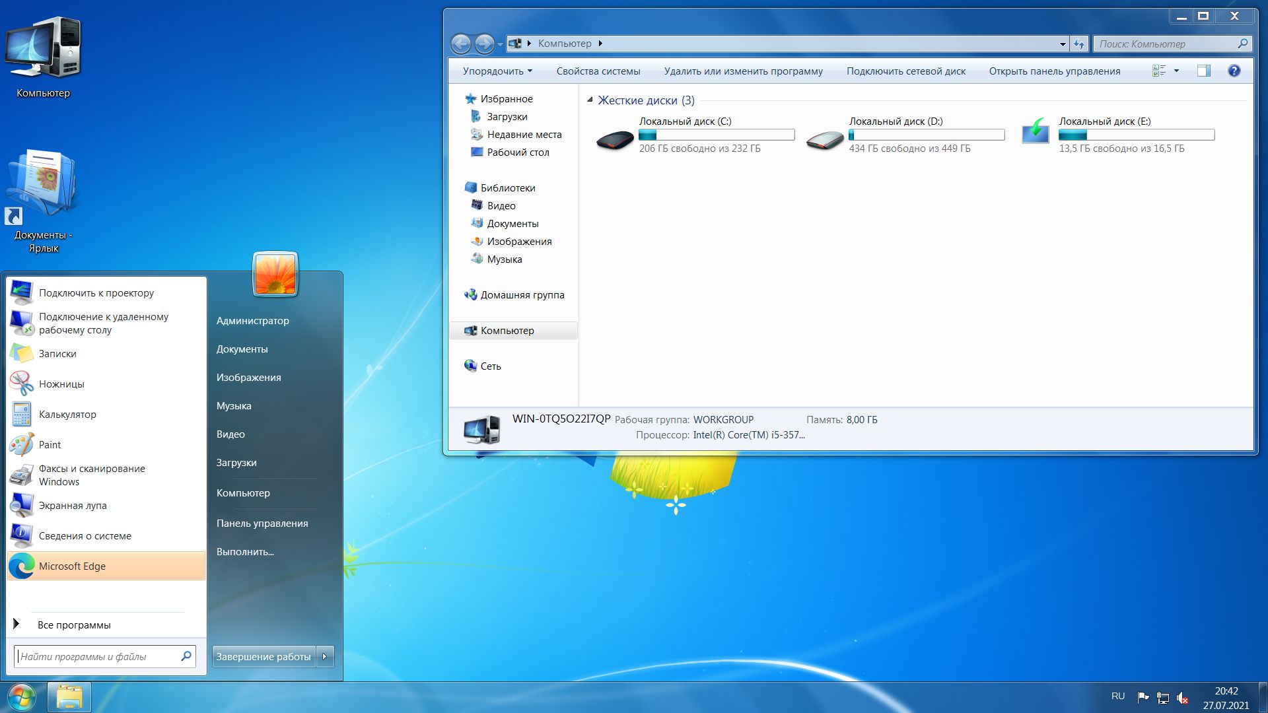The width and height of the screenshot is (1268, 713).
Task: Open Local Disk (C:) drive icon
Action: tap(615, 139)
